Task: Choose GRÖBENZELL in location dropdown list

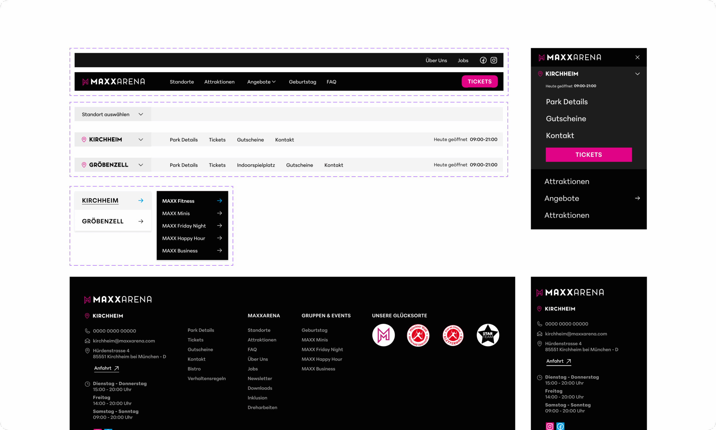Action: (x=113, y=221)
